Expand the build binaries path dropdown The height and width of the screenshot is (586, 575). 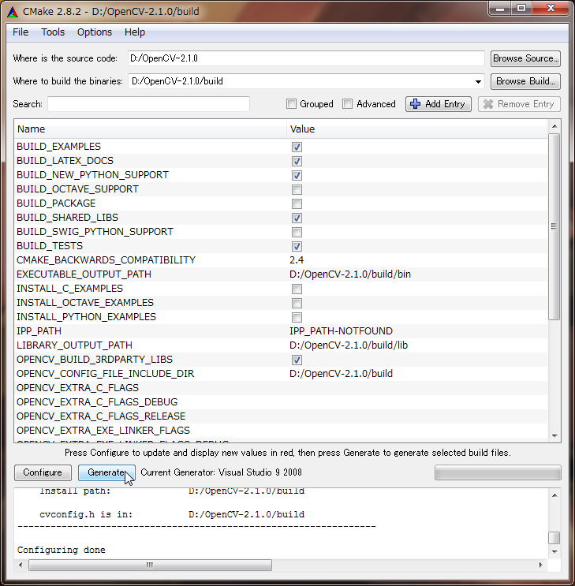pyautogui.click(x=478, y=81)
